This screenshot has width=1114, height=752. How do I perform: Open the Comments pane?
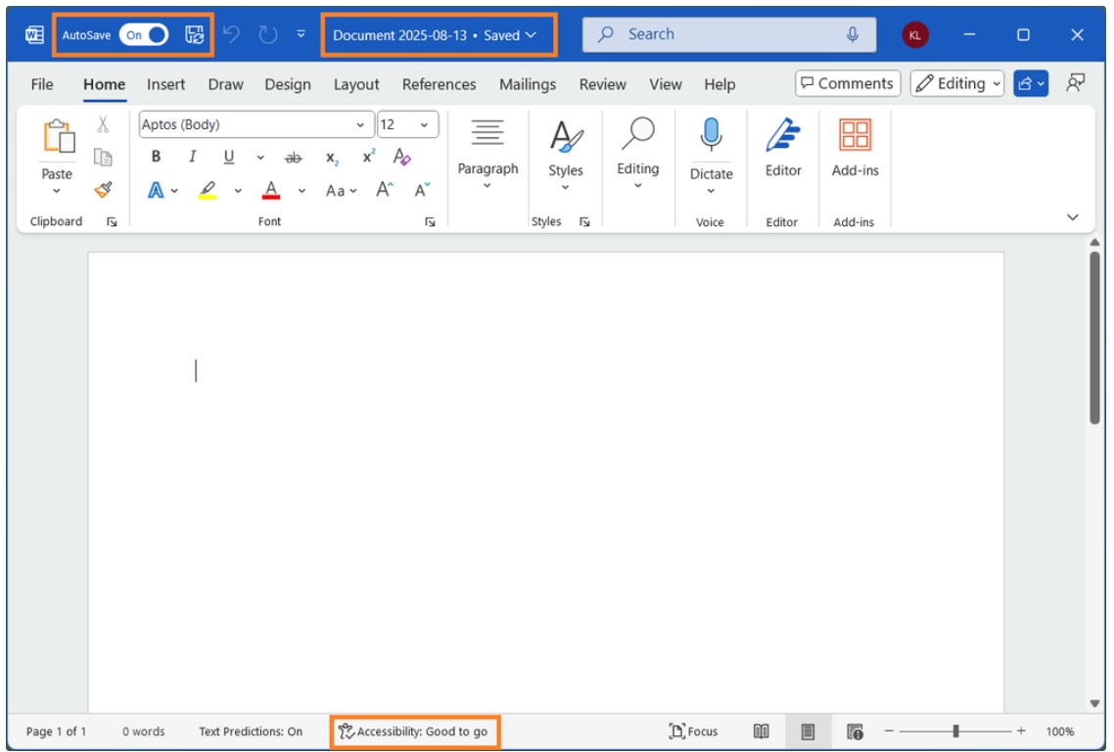pos(848,82)
